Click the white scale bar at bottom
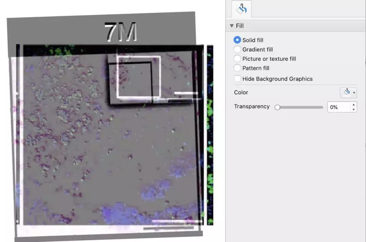366x242 pixels. (173, 222)
